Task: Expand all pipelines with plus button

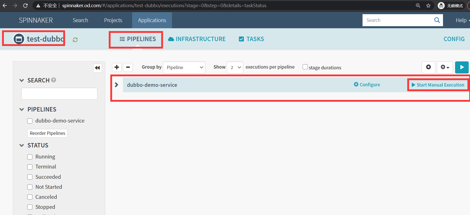Action: [x=117, y=67]
